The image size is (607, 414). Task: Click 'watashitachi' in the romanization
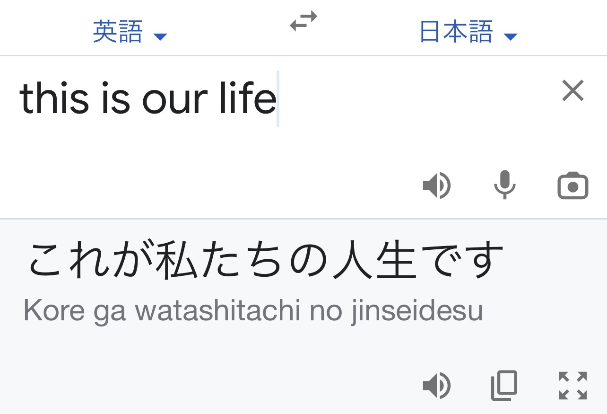217,311
